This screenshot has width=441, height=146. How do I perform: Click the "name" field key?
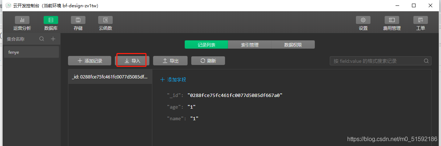177,118
